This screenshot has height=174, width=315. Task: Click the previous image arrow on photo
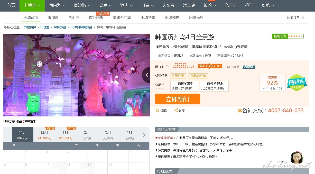click(147, 75)
